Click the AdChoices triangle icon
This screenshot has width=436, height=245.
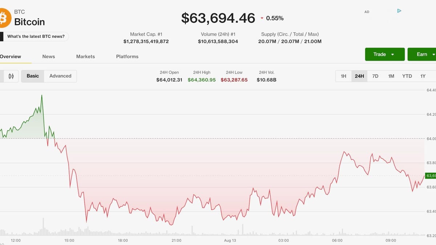tap(399, 11)
